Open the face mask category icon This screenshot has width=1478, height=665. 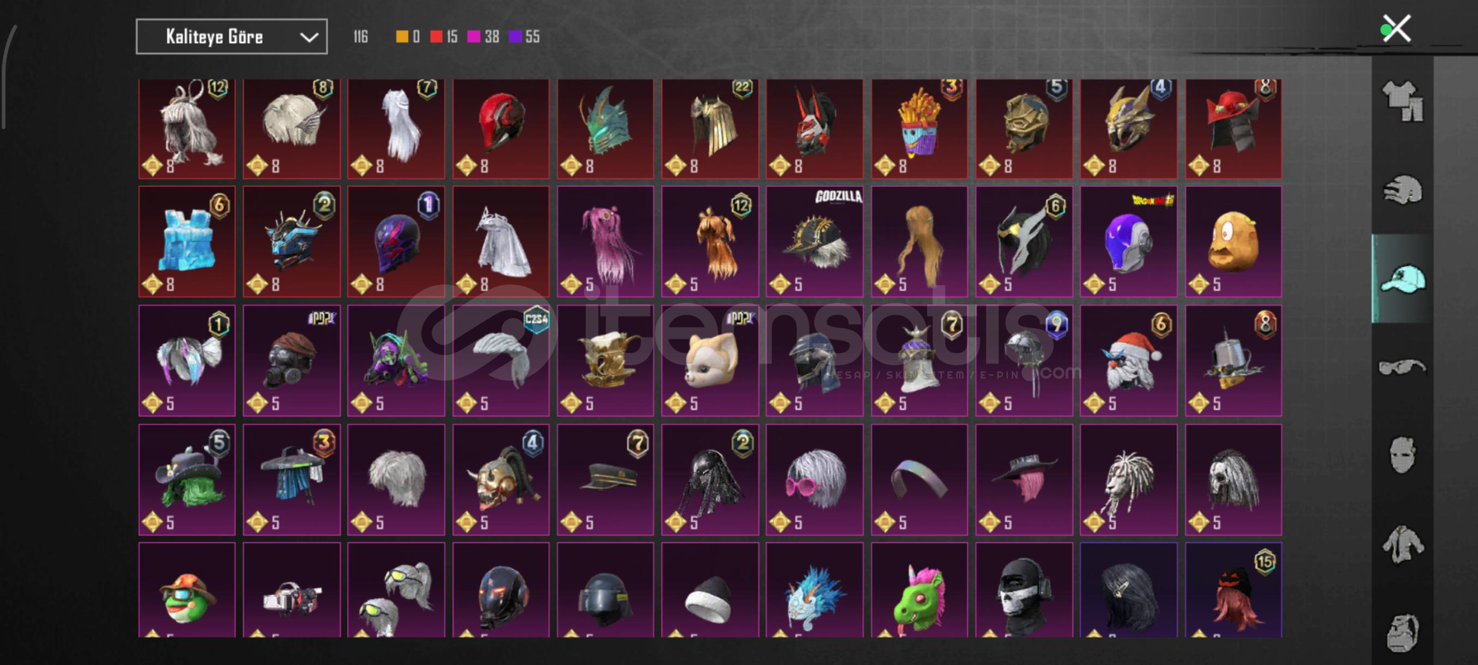[x=1403, y=455]
